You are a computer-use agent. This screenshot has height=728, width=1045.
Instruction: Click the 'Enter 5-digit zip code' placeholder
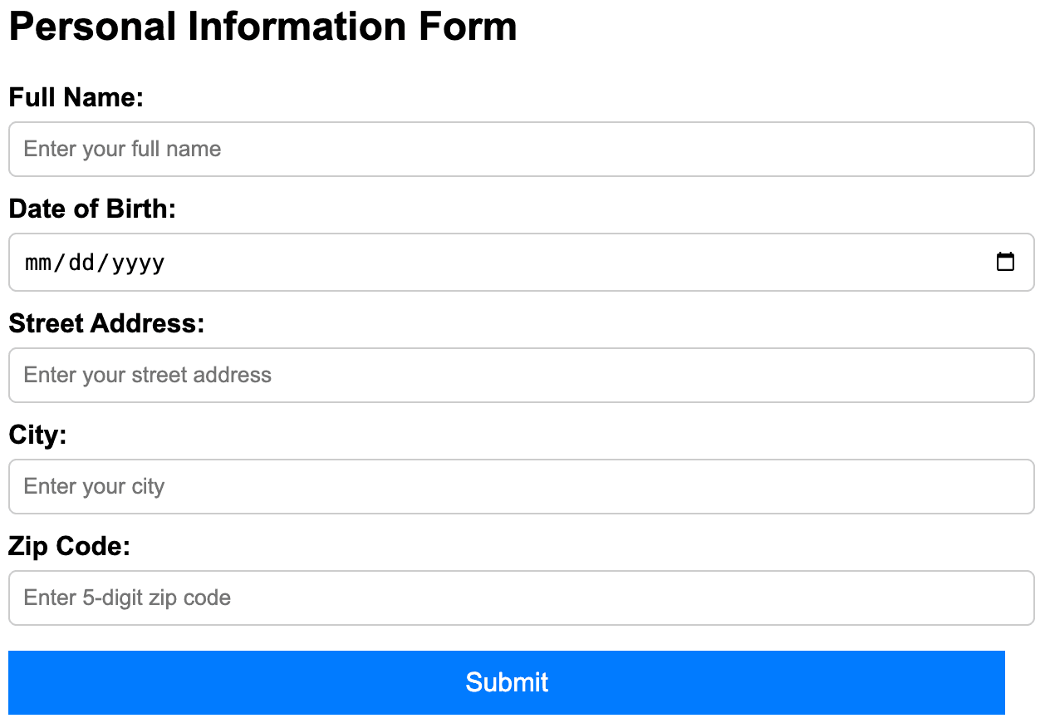click(x=127, y=598)
